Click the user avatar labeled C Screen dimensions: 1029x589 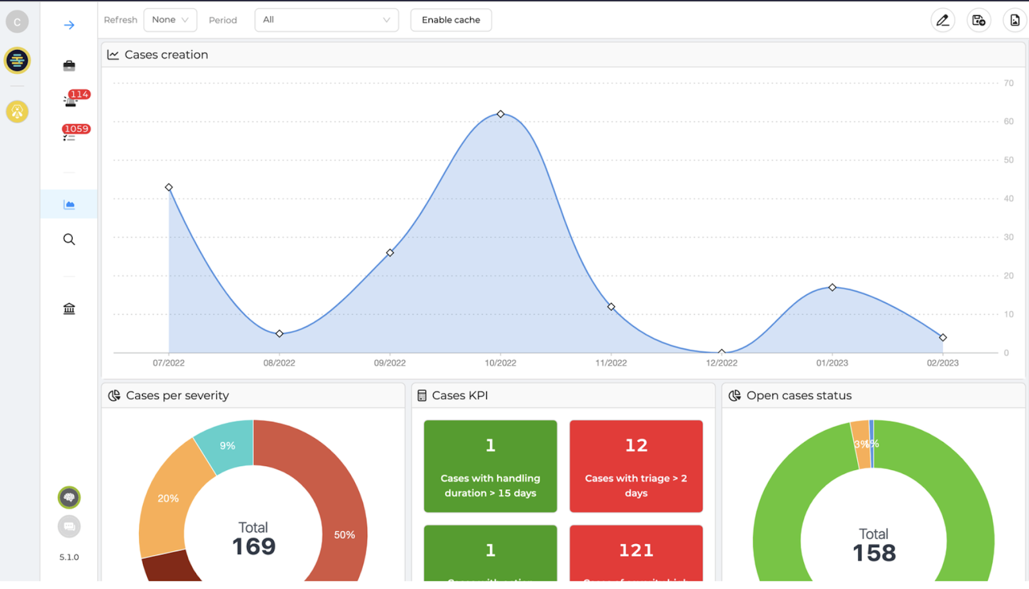click(x=17, y=22)
